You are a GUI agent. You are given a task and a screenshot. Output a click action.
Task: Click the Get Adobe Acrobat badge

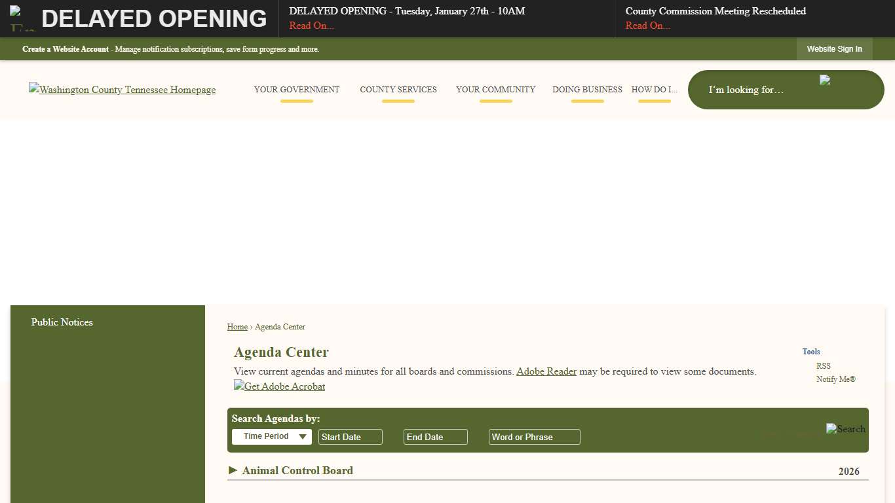click(x=279, y=386)
